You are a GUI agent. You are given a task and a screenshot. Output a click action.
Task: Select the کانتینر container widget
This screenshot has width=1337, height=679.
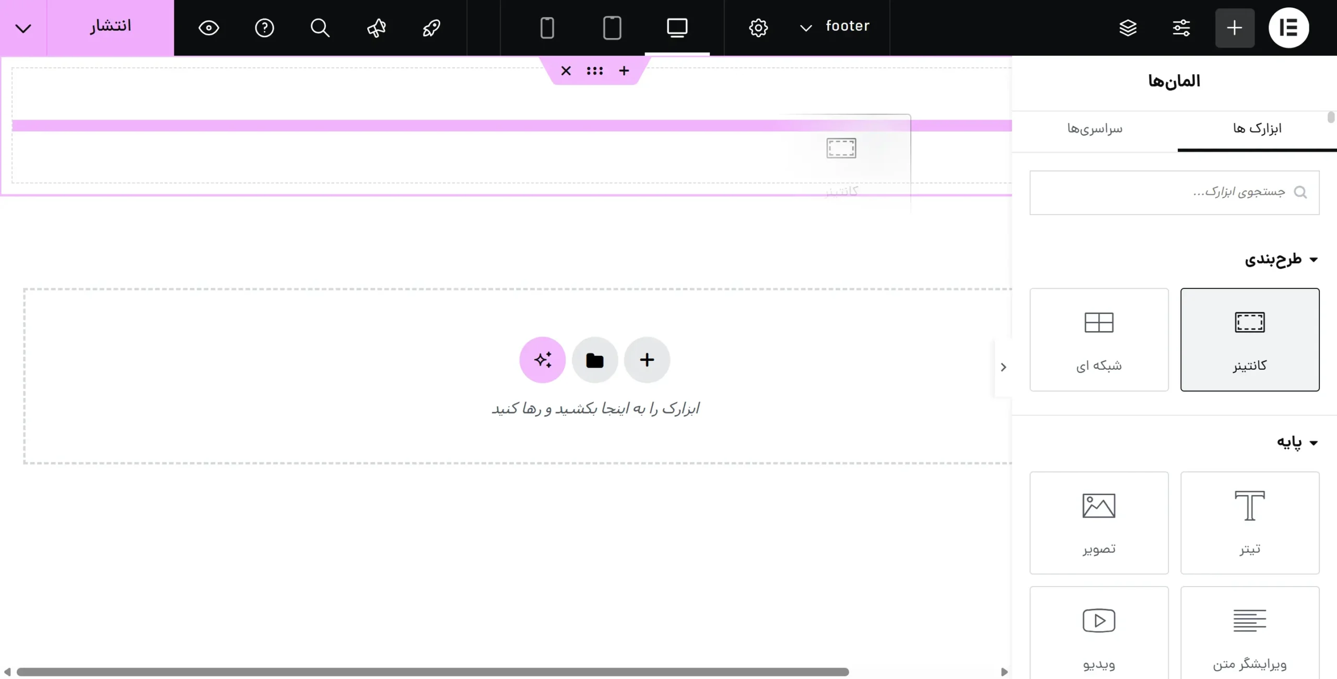(1250, 340)
